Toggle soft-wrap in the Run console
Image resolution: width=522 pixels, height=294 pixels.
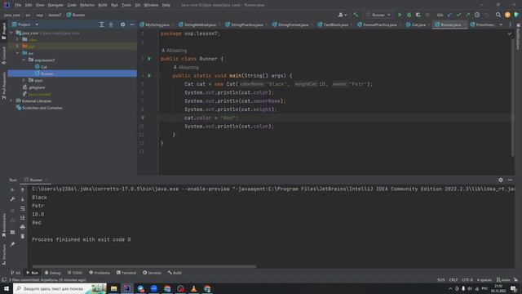pyautogui.click(x=23, y=208)
